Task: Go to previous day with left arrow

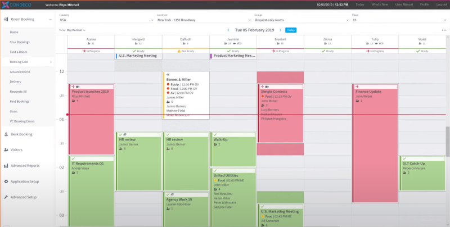Action: point(228,30)
